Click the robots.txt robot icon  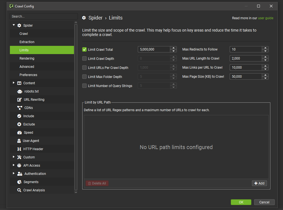pyautogui.click(x=20, y=91)
